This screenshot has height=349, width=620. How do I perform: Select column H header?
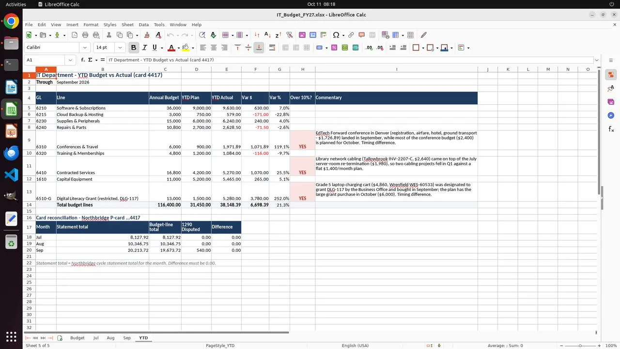click(303, 69)
